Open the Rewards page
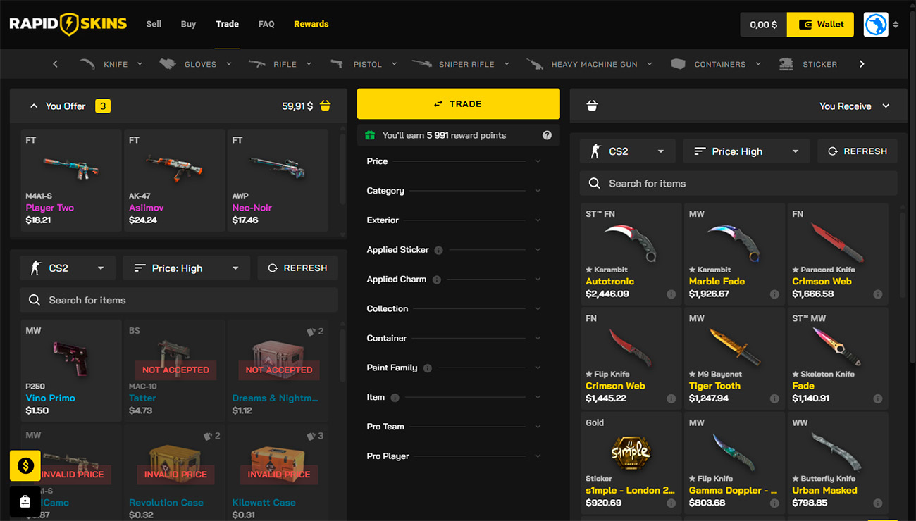916x521 pixels. point(311,24)
